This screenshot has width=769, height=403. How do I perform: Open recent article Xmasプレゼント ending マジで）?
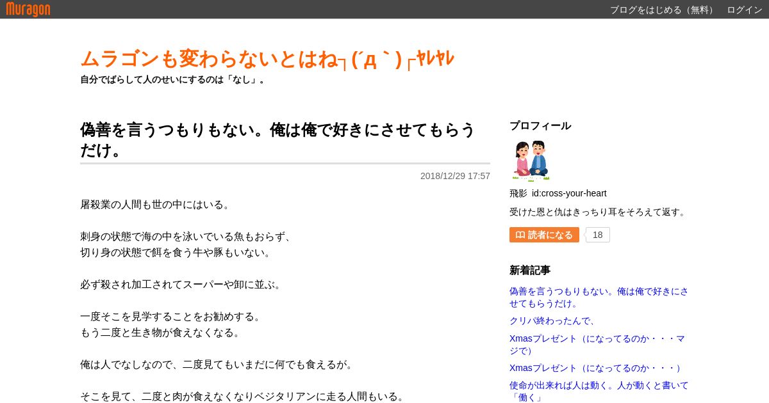(597, 344)
